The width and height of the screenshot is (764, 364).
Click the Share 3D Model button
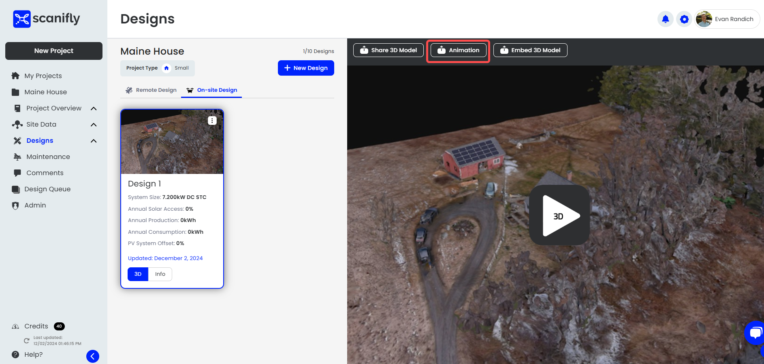(x=388, y=50)
